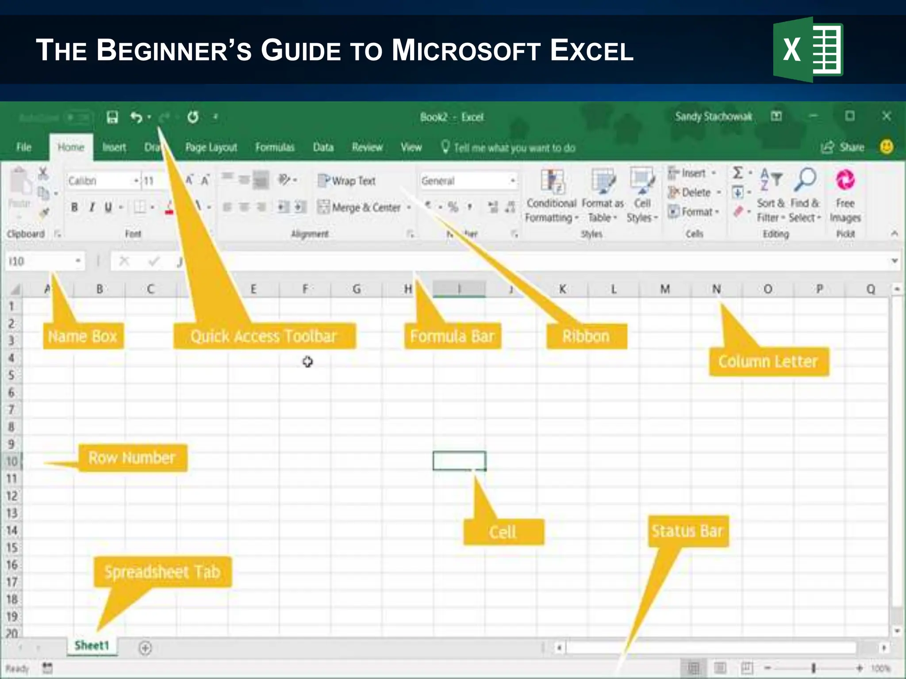Click Tell me what you want to do box

[x=509, y=148]
